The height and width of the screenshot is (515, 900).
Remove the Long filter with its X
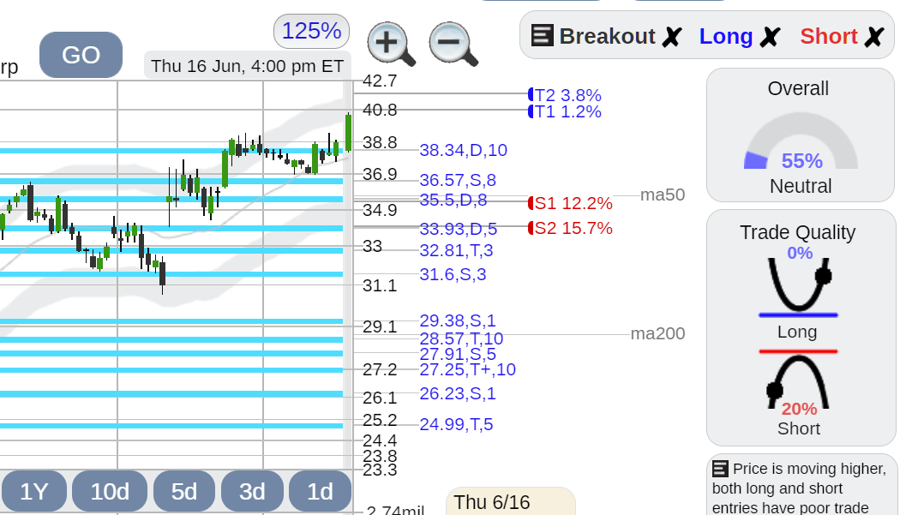click(770, 38)
